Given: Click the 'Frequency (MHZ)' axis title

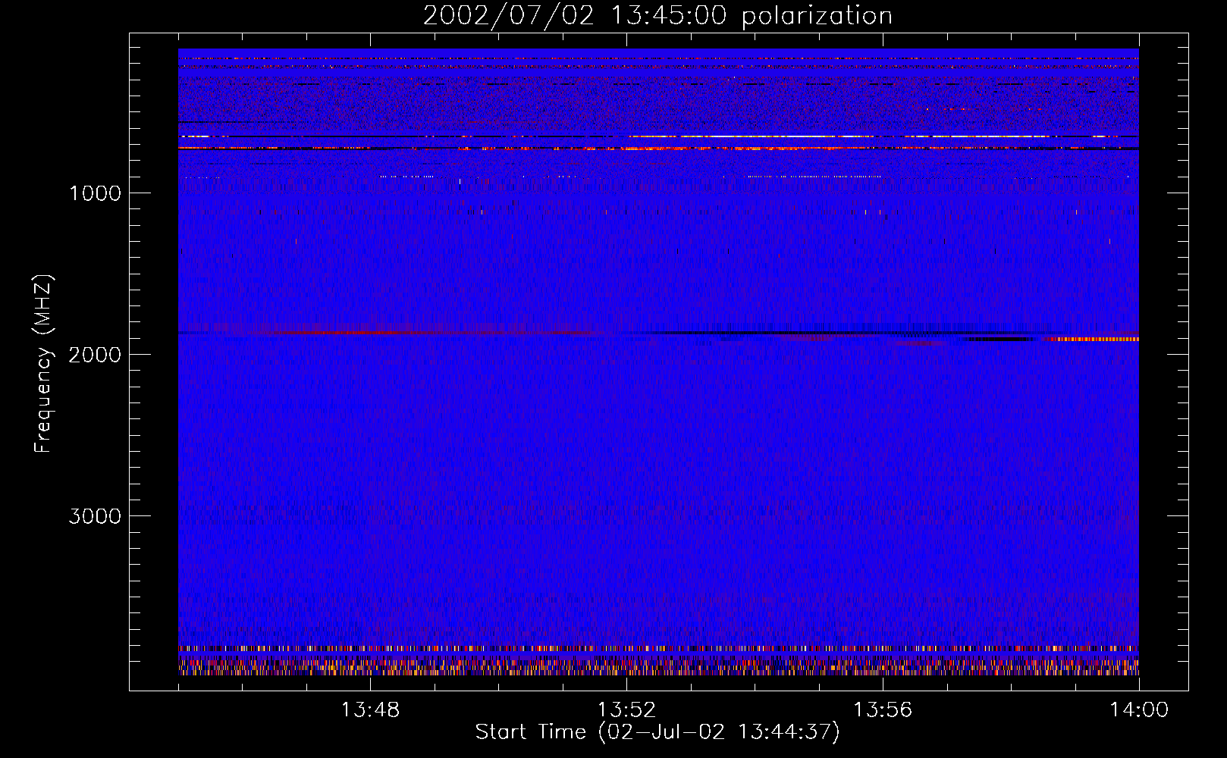Looking at the screenshot, I should pyautogui.click(x=43, y=364).
